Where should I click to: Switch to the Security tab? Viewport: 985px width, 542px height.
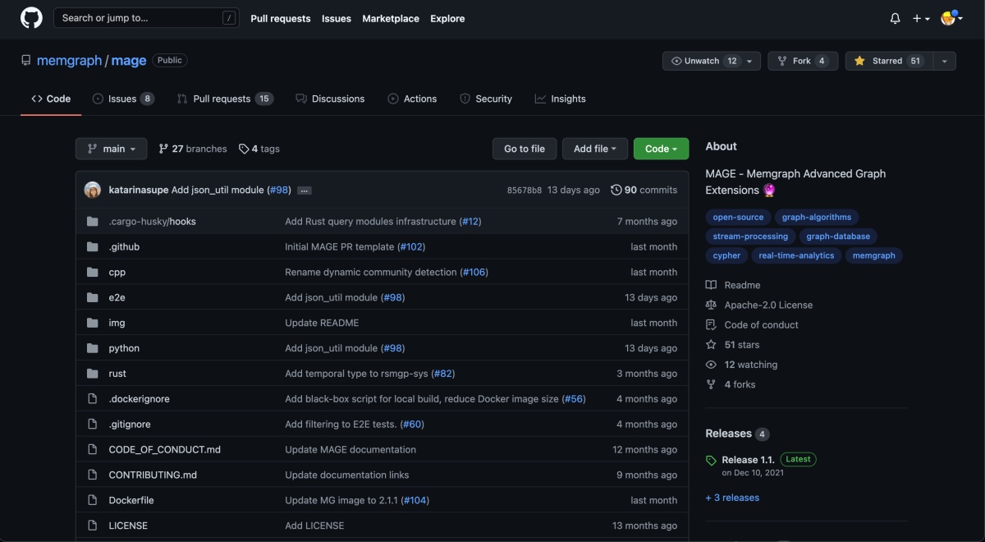point(486,99)
